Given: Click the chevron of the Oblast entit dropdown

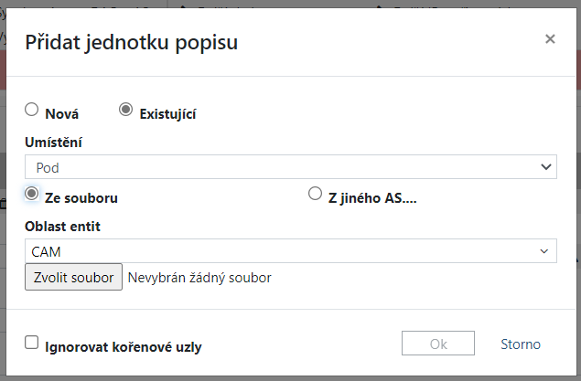Looking at the screenshot, I should click(x=546, y=251).
